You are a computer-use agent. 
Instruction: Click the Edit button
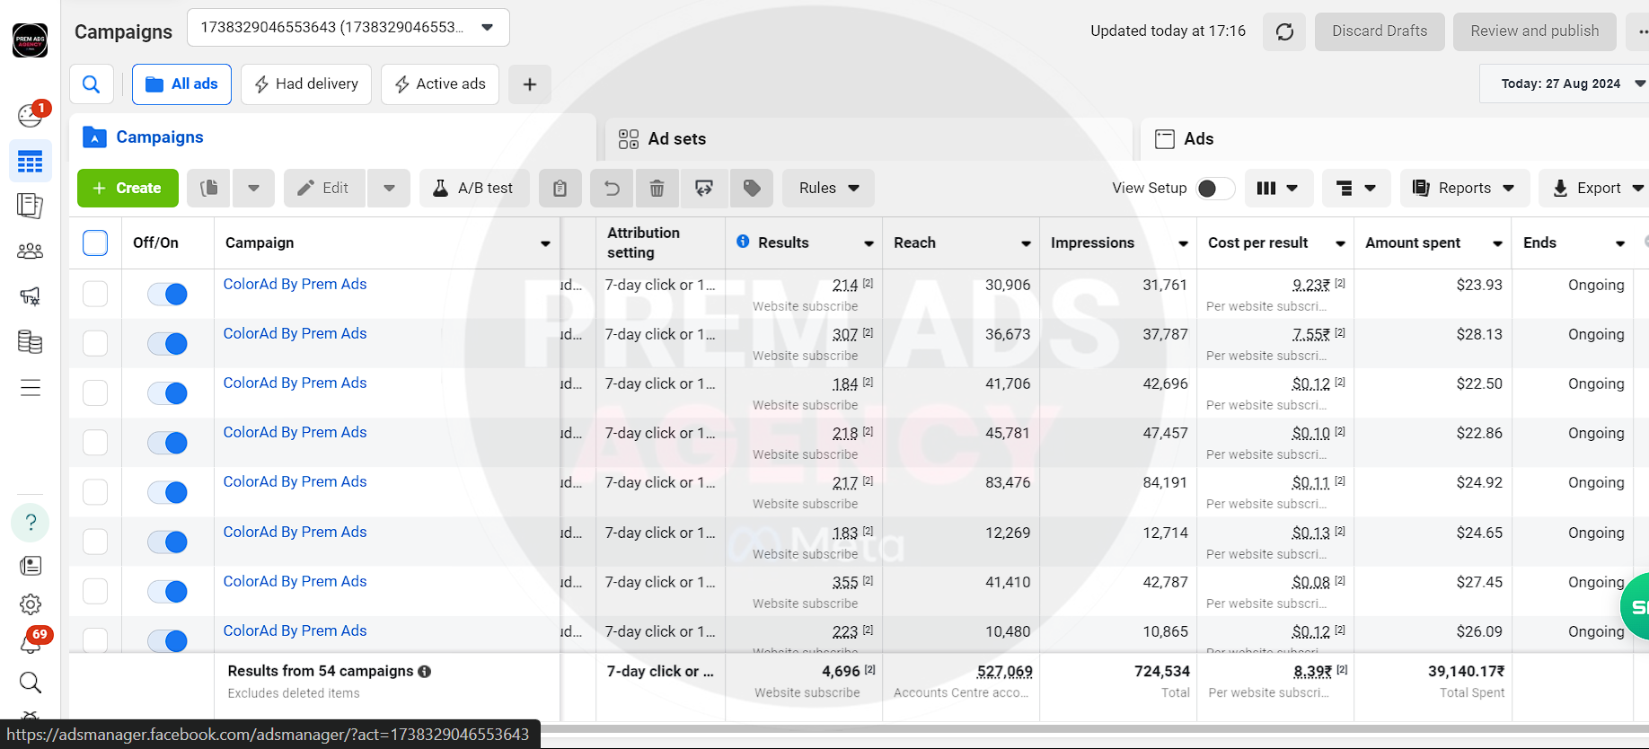[x=324, y=188]
